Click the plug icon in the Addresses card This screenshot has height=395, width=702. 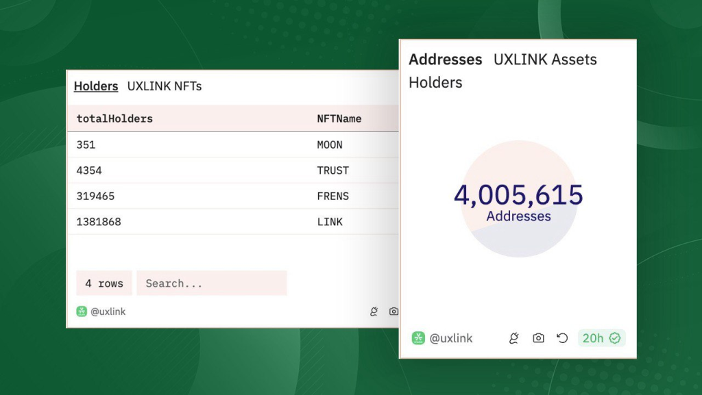pyautogui.click(x=514, y=338)
